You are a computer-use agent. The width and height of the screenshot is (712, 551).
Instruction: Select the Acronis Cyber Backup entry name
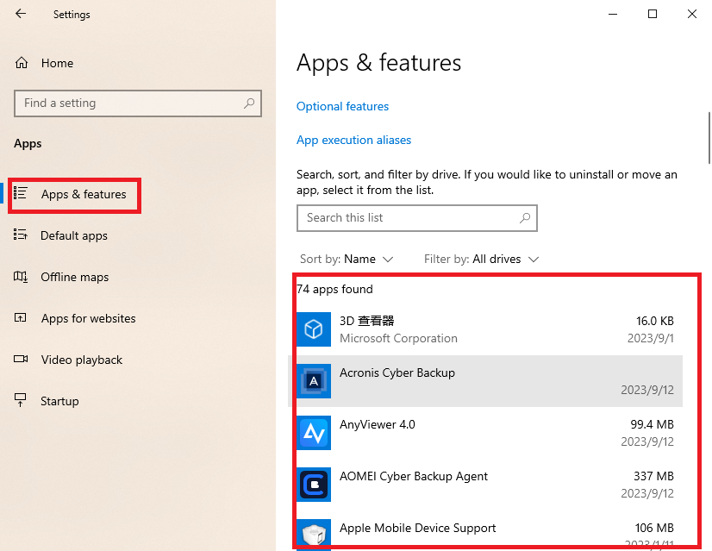397,373
